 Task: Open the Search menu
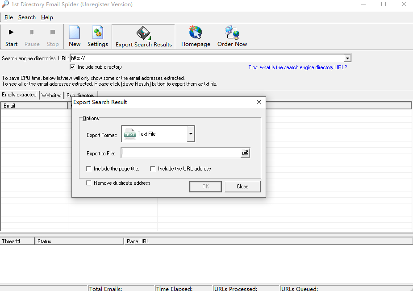pyautogui.click(x=27, y=17)
